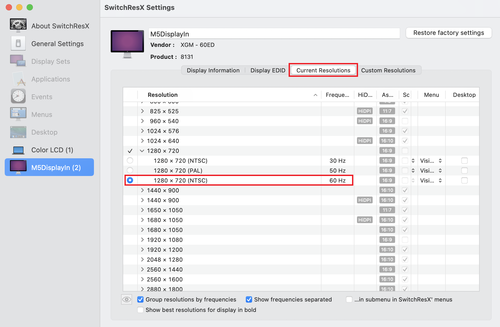The height and width of the screenshot is (327, 500).
Task: Click the 2048 × 1280 resolution row
Action: (x=301, y=260)
